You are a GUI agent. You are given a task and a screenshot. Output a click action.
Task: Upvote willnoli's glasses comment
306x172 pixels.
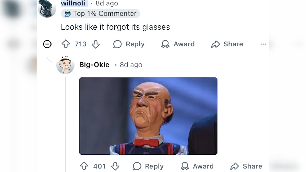[66, 44]
